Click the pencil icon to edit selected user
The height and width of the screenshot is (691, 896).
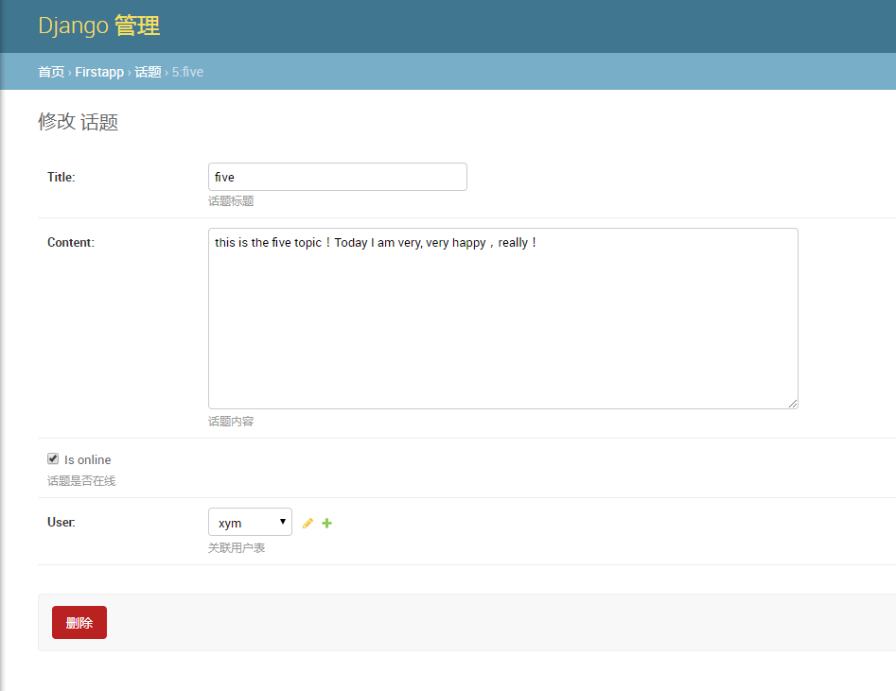coord(307,523)
